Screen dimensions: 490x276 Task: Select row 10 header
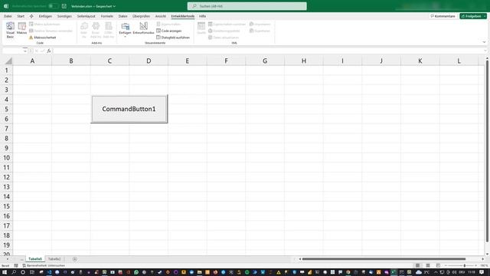click(x=7, y=158)
